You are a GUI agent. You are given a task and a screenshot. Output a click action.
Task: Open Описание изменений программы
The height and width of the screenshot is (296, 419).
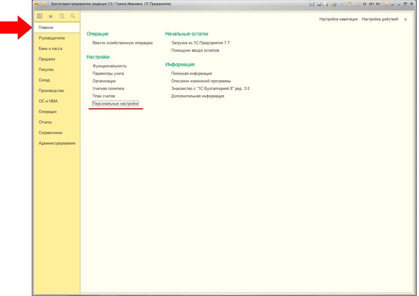tap(201, 81)
